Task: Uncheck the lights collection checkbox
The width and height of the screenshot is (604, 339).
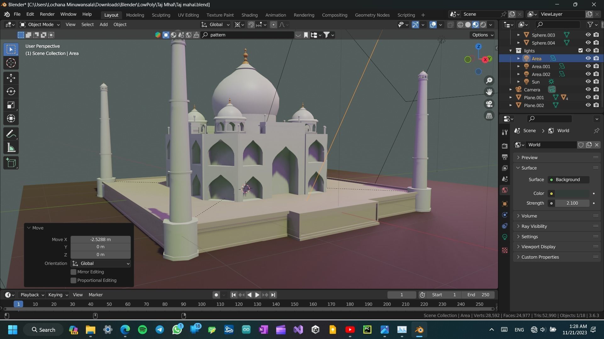Action: pos(580,51)
